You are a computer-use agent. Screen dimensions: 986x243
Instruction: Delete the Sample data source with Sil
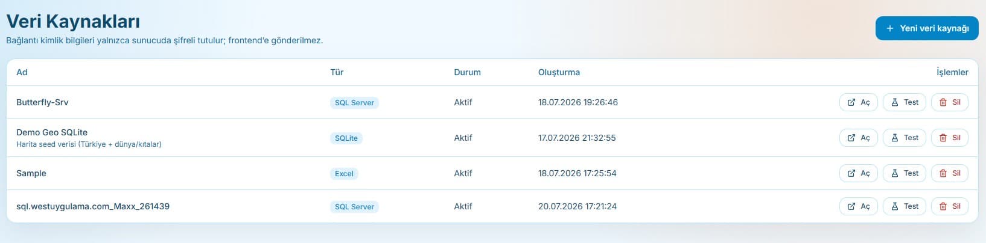(x=949, y=173)
